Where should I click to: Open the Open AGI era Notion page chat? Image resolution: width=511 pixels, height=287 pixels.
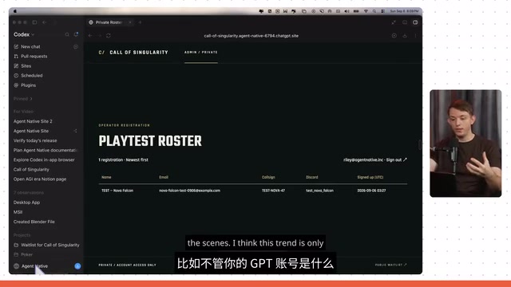[40, 179]
